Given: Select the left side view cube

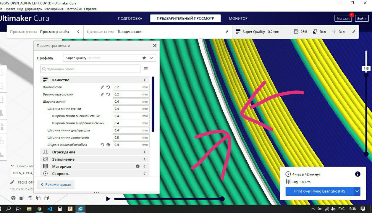Looking at the screenshot, I should click(x=38, y=198).
